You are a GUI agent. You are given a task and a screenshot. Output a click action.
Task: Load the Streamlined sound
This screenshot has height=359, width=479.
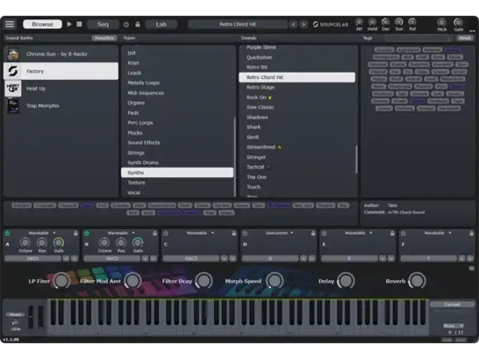[297, 147]
